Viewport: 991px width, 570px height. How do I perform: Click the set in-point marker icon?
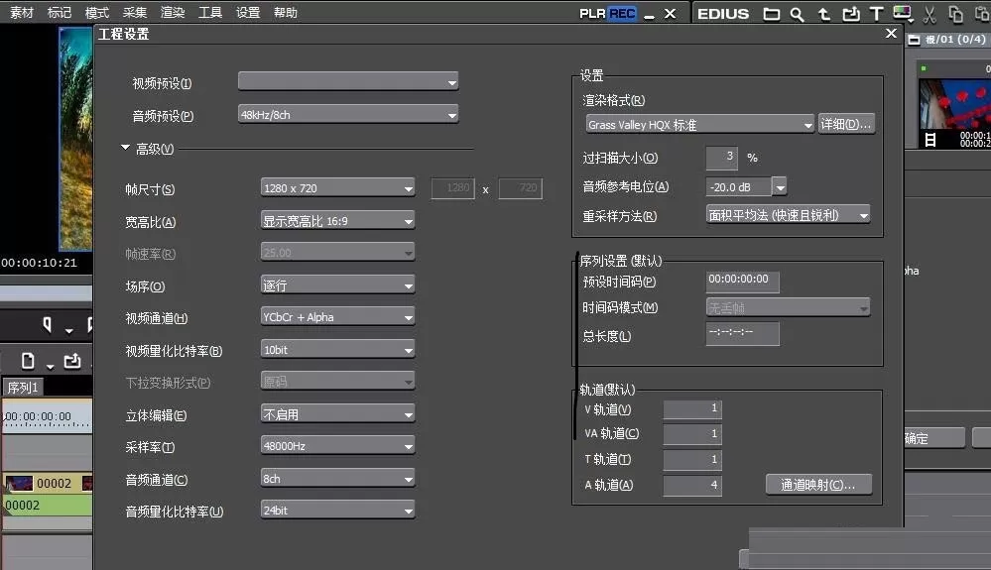coord(47,325)
